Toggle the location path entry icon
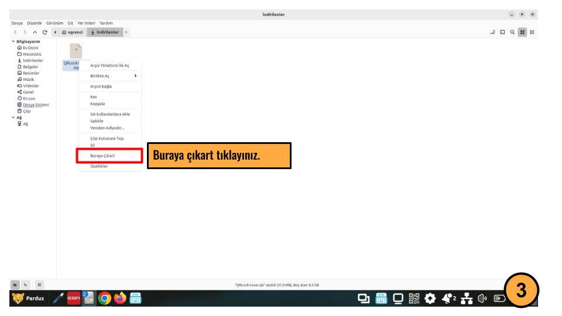This screenshot has width=562, height=316. (x=493, y=32)
